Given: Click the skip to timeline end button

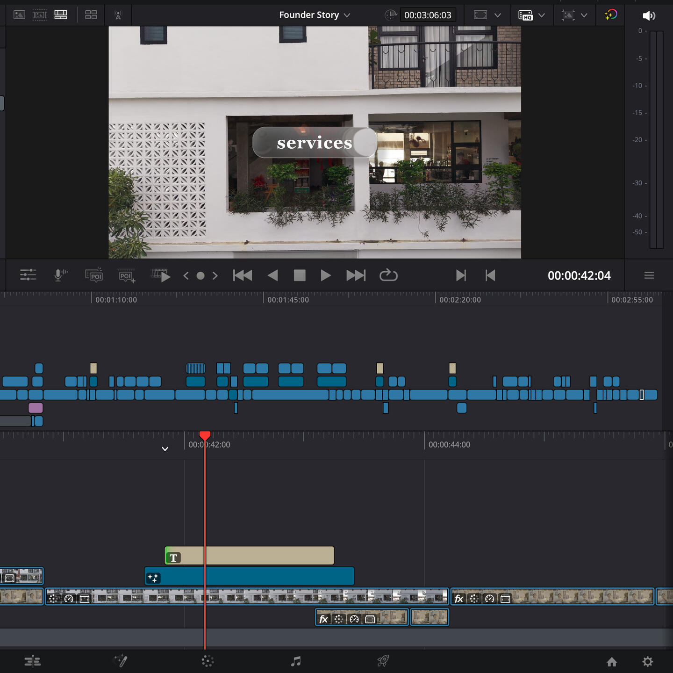Looking at the screenshot, I should 356,275.
